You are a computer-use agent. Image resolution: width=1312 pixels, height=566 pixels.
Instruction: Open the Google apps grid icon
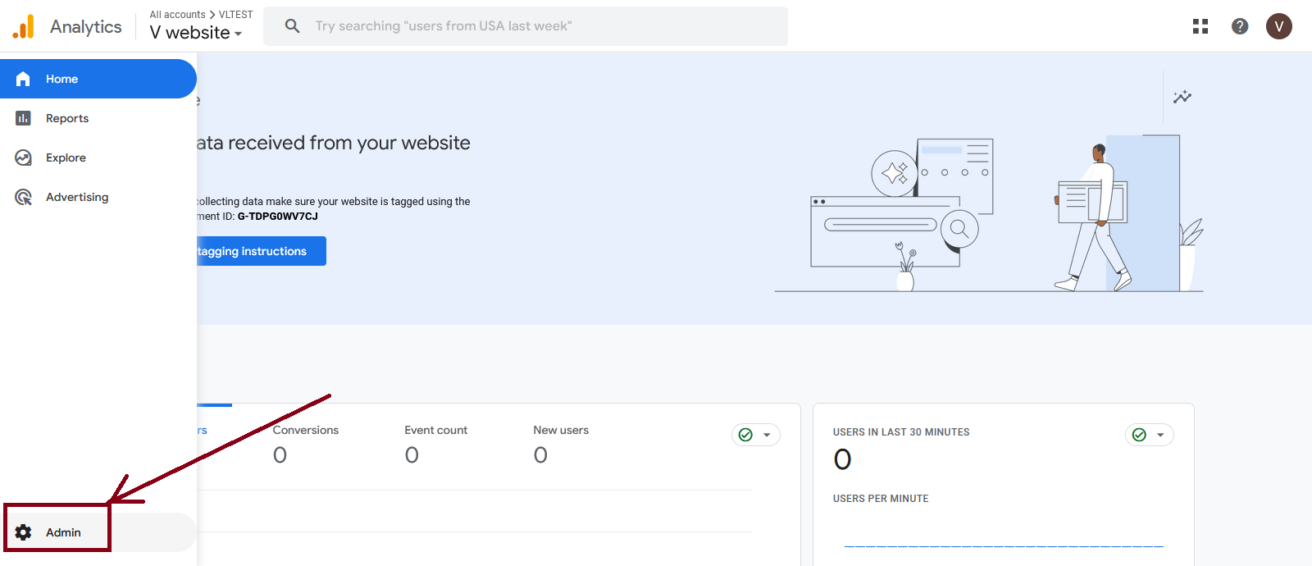1200,26
